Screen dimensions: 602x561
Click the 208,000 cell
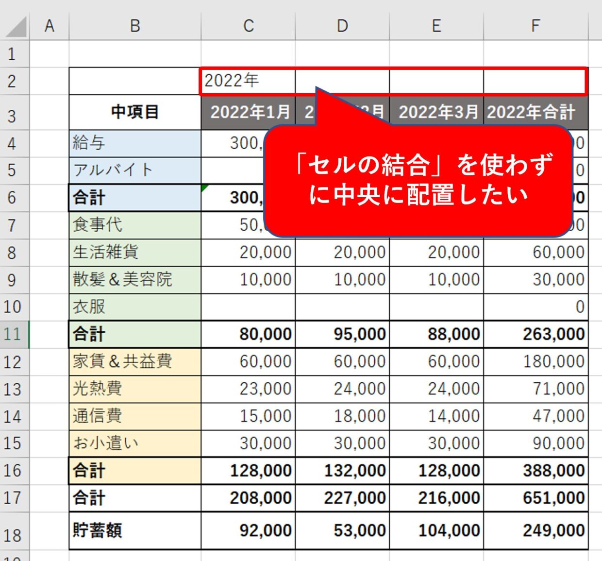click(248, 498)
